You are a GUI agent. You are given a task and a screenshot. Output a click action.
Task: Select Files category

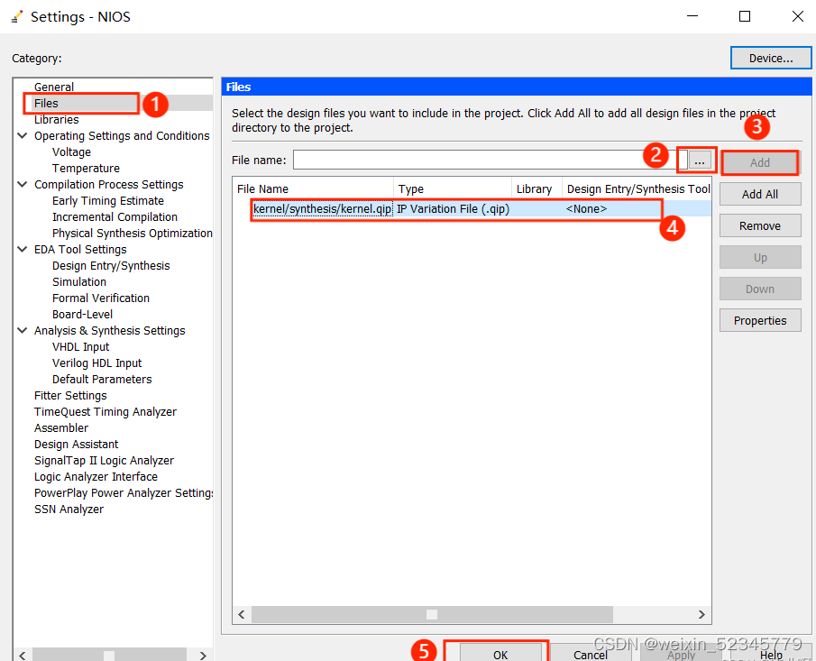coord(46,103)
